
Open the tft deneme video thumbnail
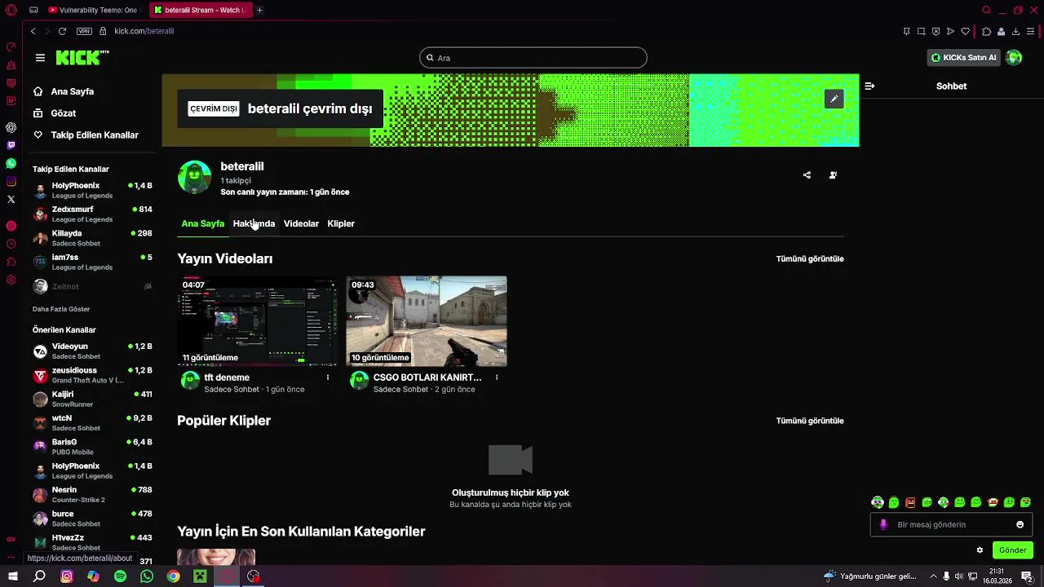coord(258,320)
